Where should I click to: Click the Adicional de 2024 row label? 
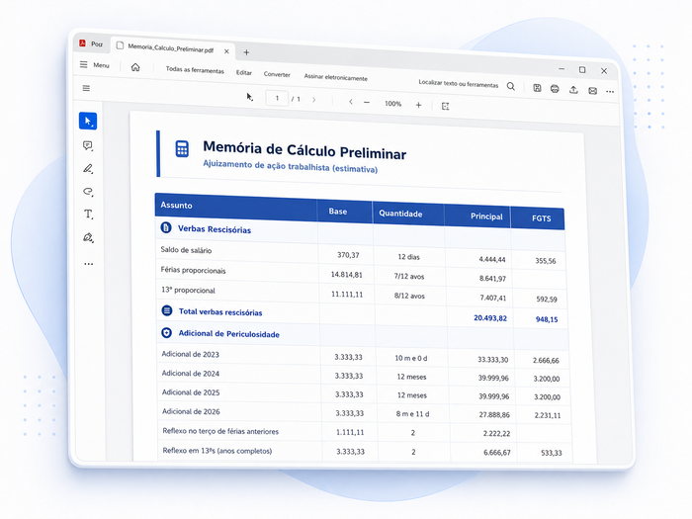pyautogui.click(x=190, y=374)
